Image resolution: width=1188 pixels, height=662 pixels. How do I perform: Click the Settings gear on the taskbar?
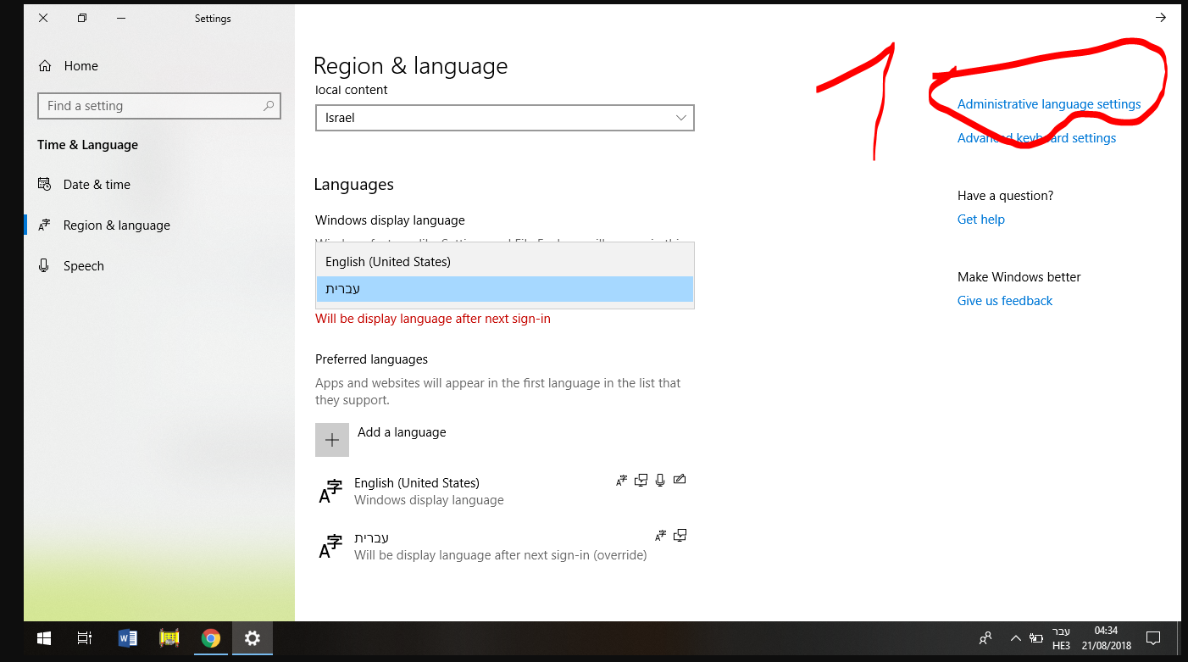253,638
